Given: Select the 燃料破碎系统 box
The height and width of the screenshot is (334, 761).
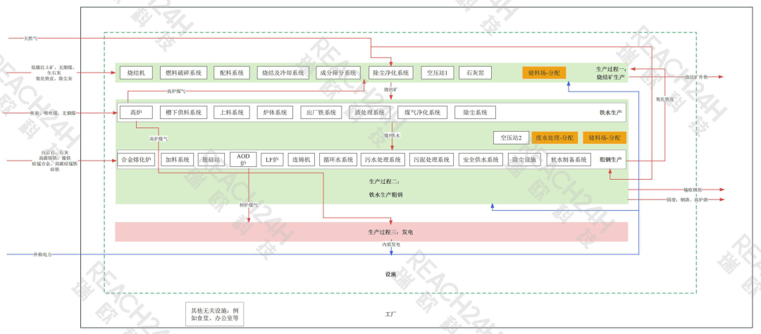Looking at the screenshot, I should click(x=184, y=73).
